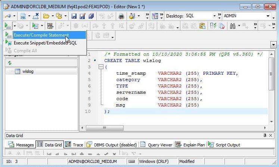279x167 pixels.
Task: Collapse the code fold box on line 3
Action: coord(101,67)
